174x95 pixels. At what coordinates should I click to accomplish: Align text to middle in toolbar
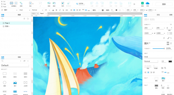point(86,10)
